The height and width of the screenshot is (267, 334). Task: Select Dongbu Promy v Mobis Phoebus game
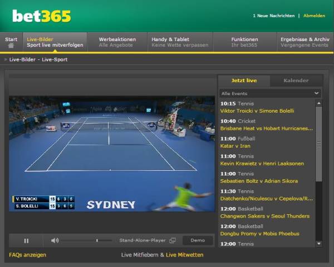click(259, 234)
